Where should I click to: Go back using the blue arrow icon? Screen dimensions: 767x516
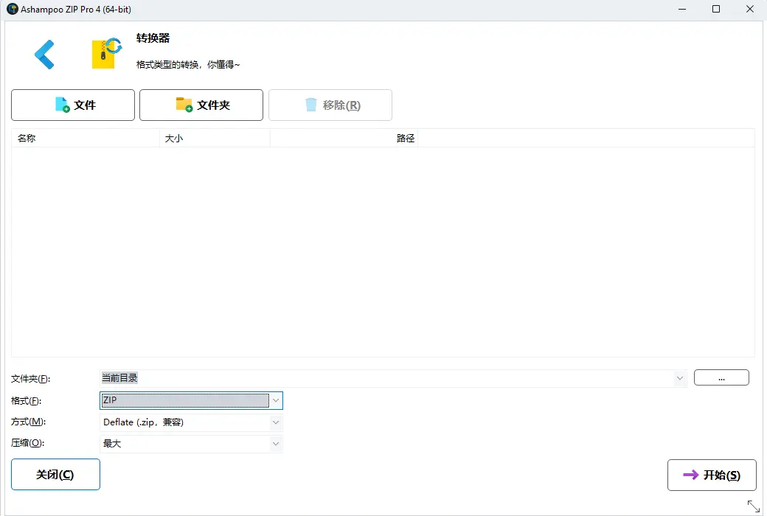[x=44, y=55]
